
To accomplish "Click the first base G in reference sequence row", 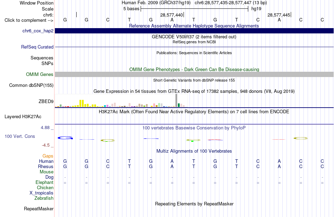I will [65, 20].
